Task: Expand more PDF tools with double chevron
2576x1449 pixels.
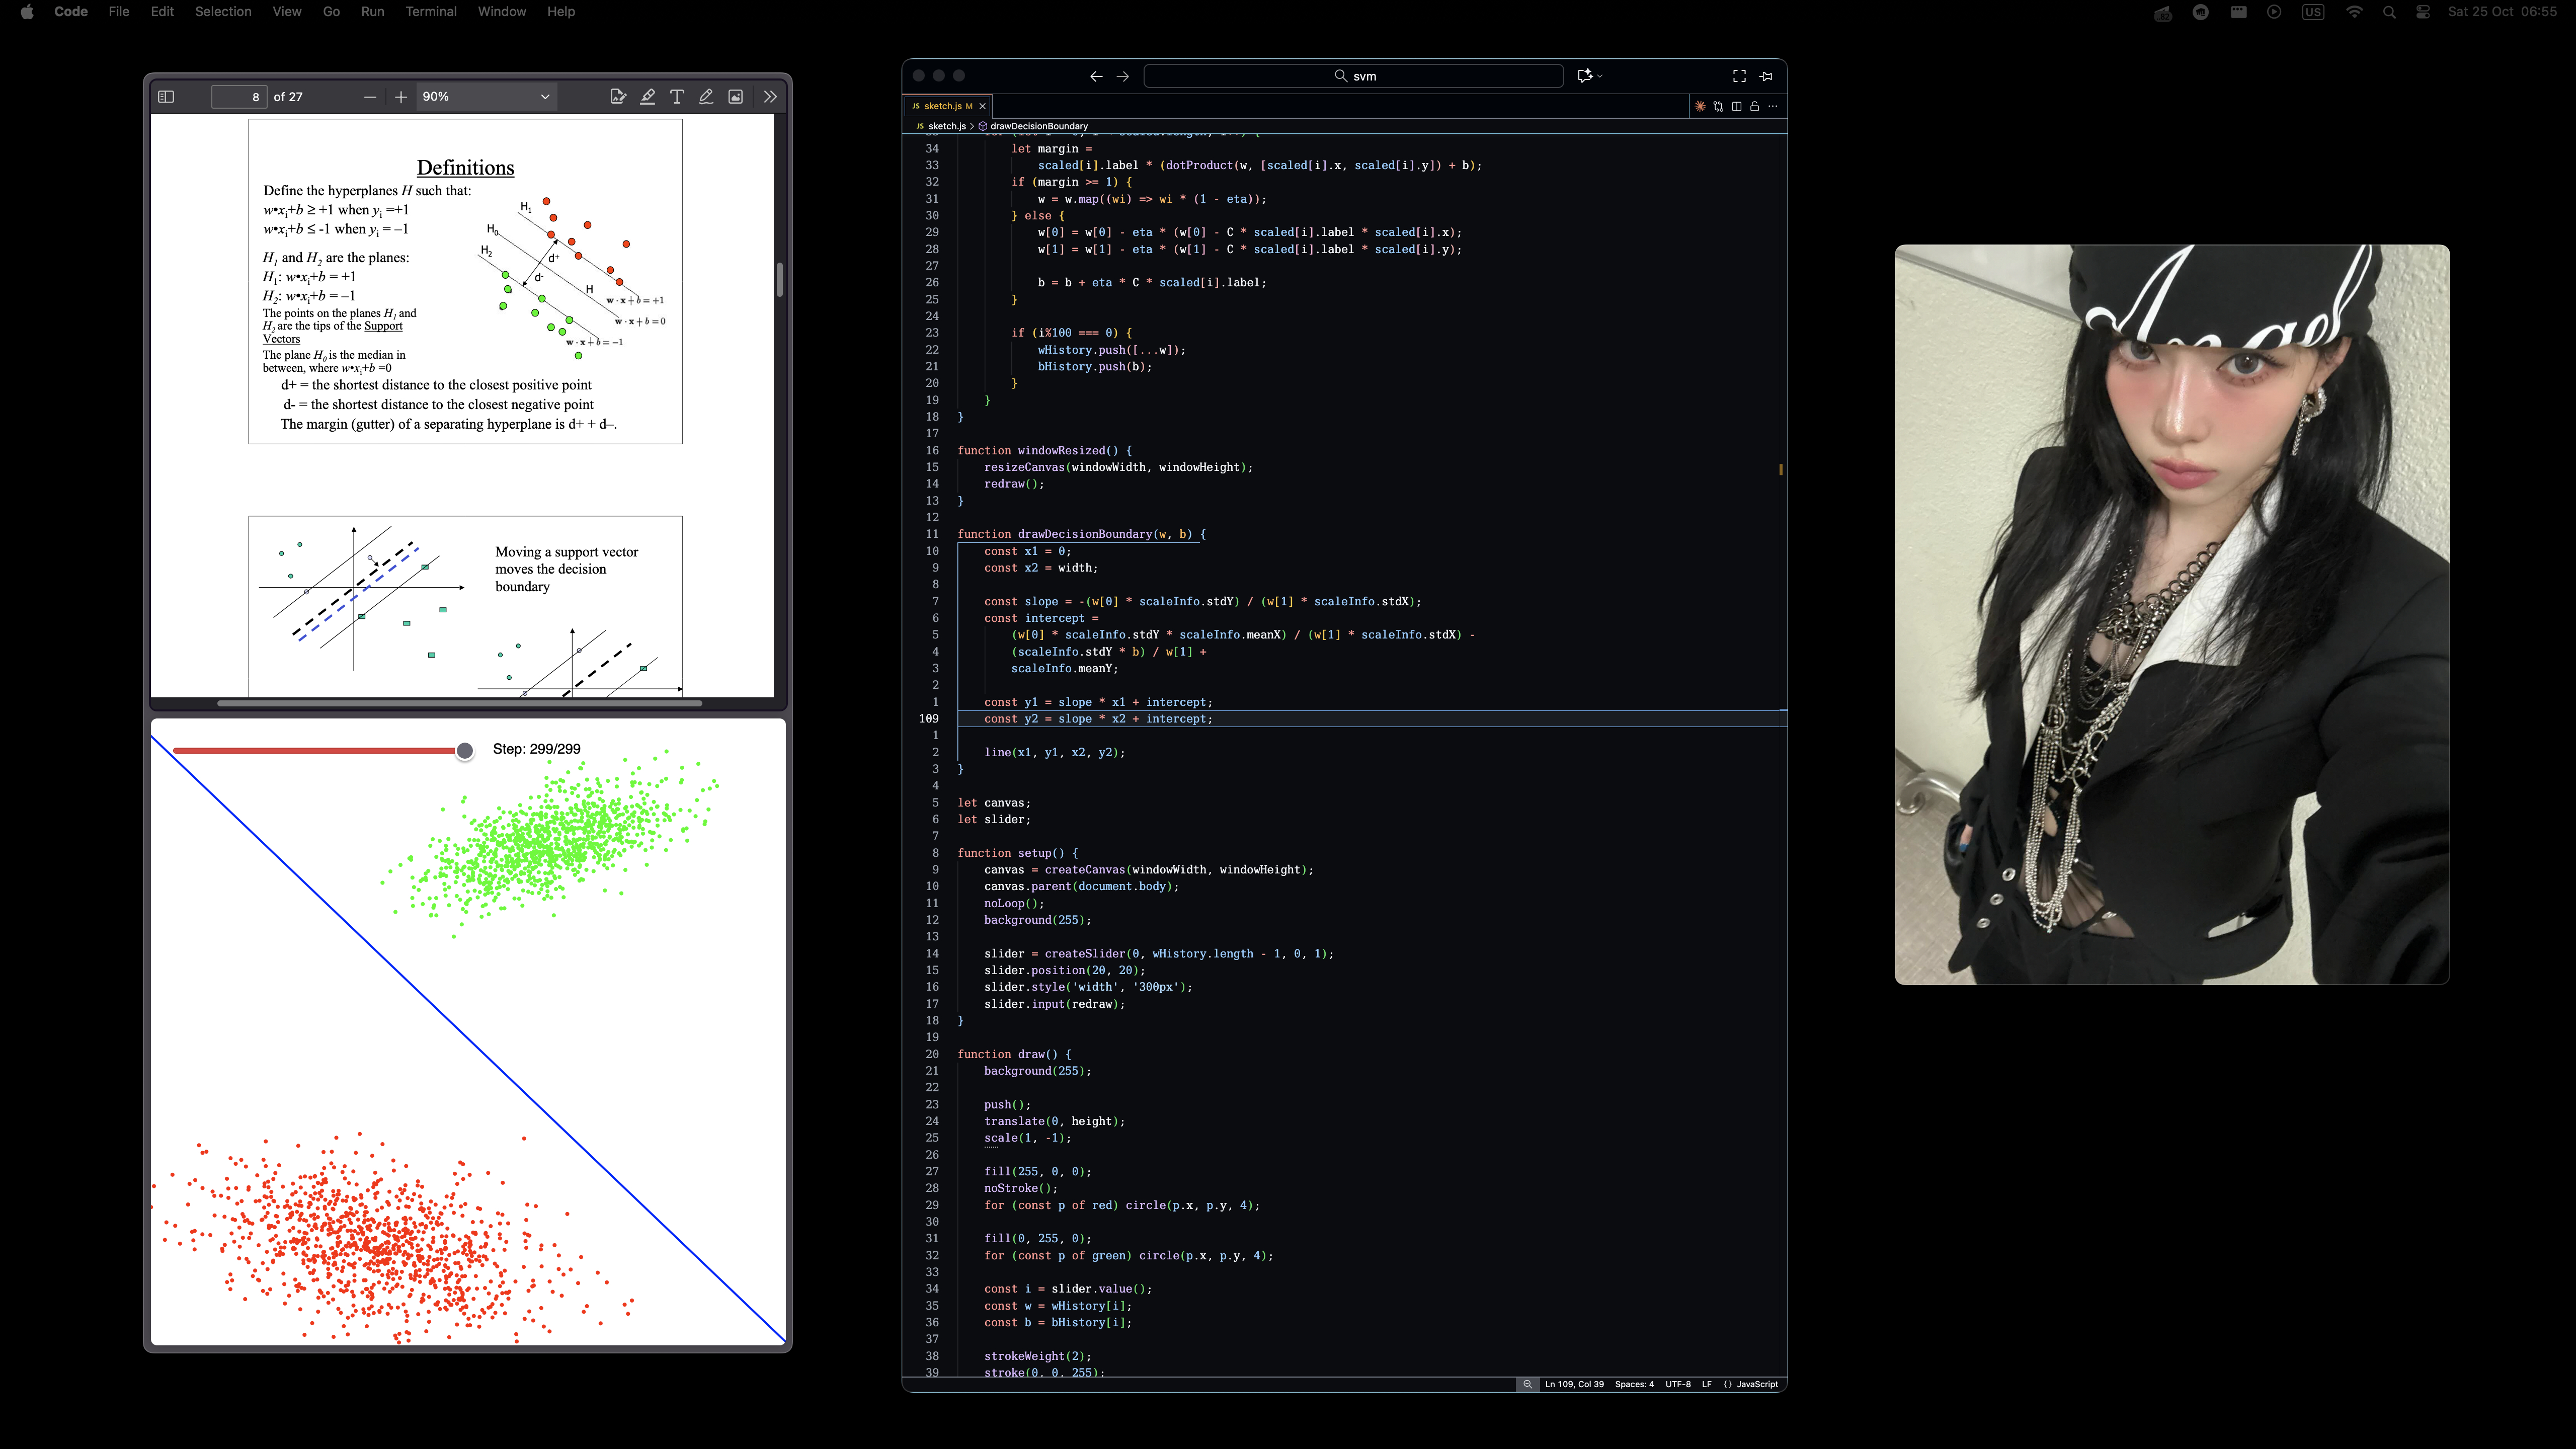Action: tap(770, 97)
